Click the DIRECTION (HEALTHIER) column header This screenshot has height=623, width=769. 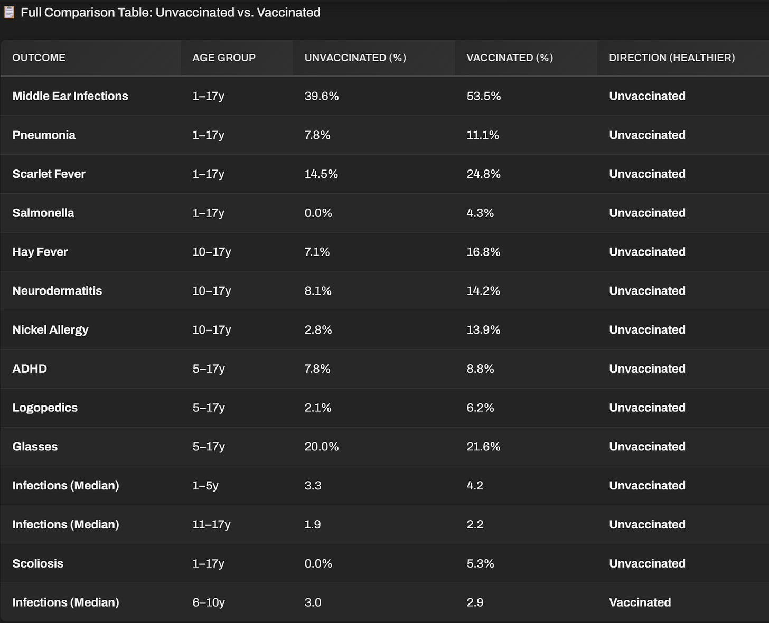[x=672, y=58]
